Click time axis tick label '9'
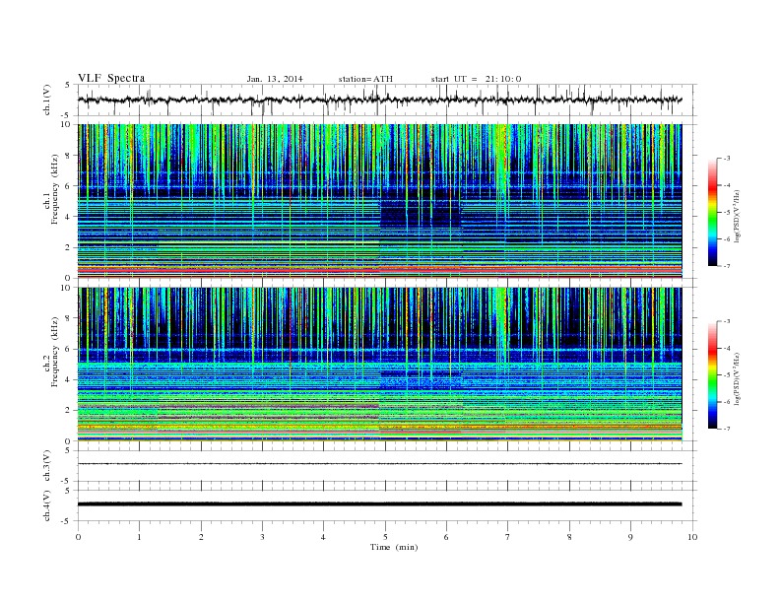 (630, 537)
